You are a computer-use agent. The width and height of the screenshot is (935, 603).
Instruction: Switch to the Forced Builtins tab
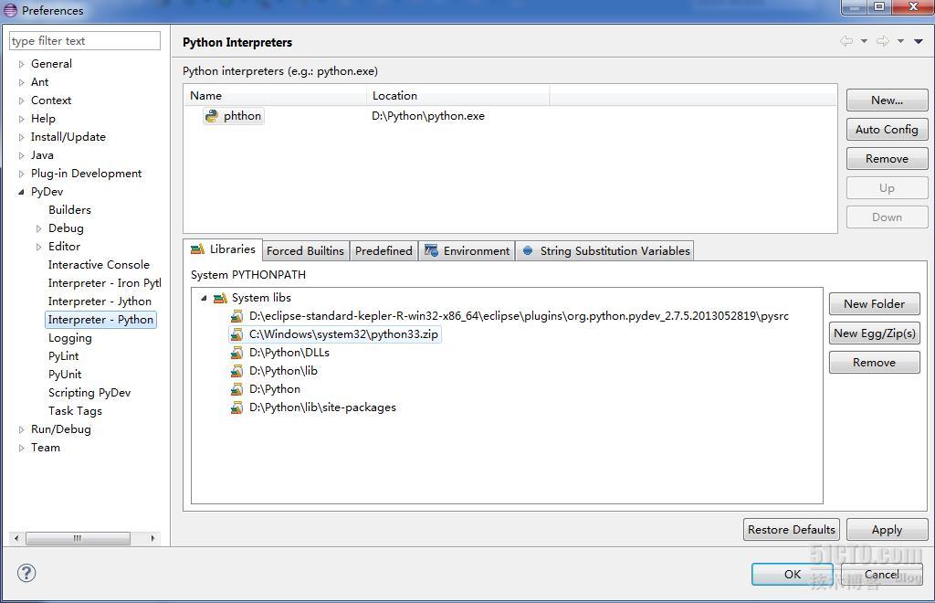click(305, 251)
